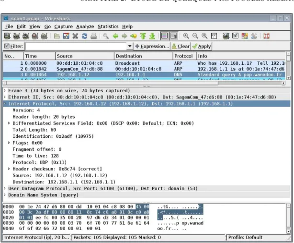Open capture options toolbar icon
The width and height of the screenshot is (294, 243).
16,36
